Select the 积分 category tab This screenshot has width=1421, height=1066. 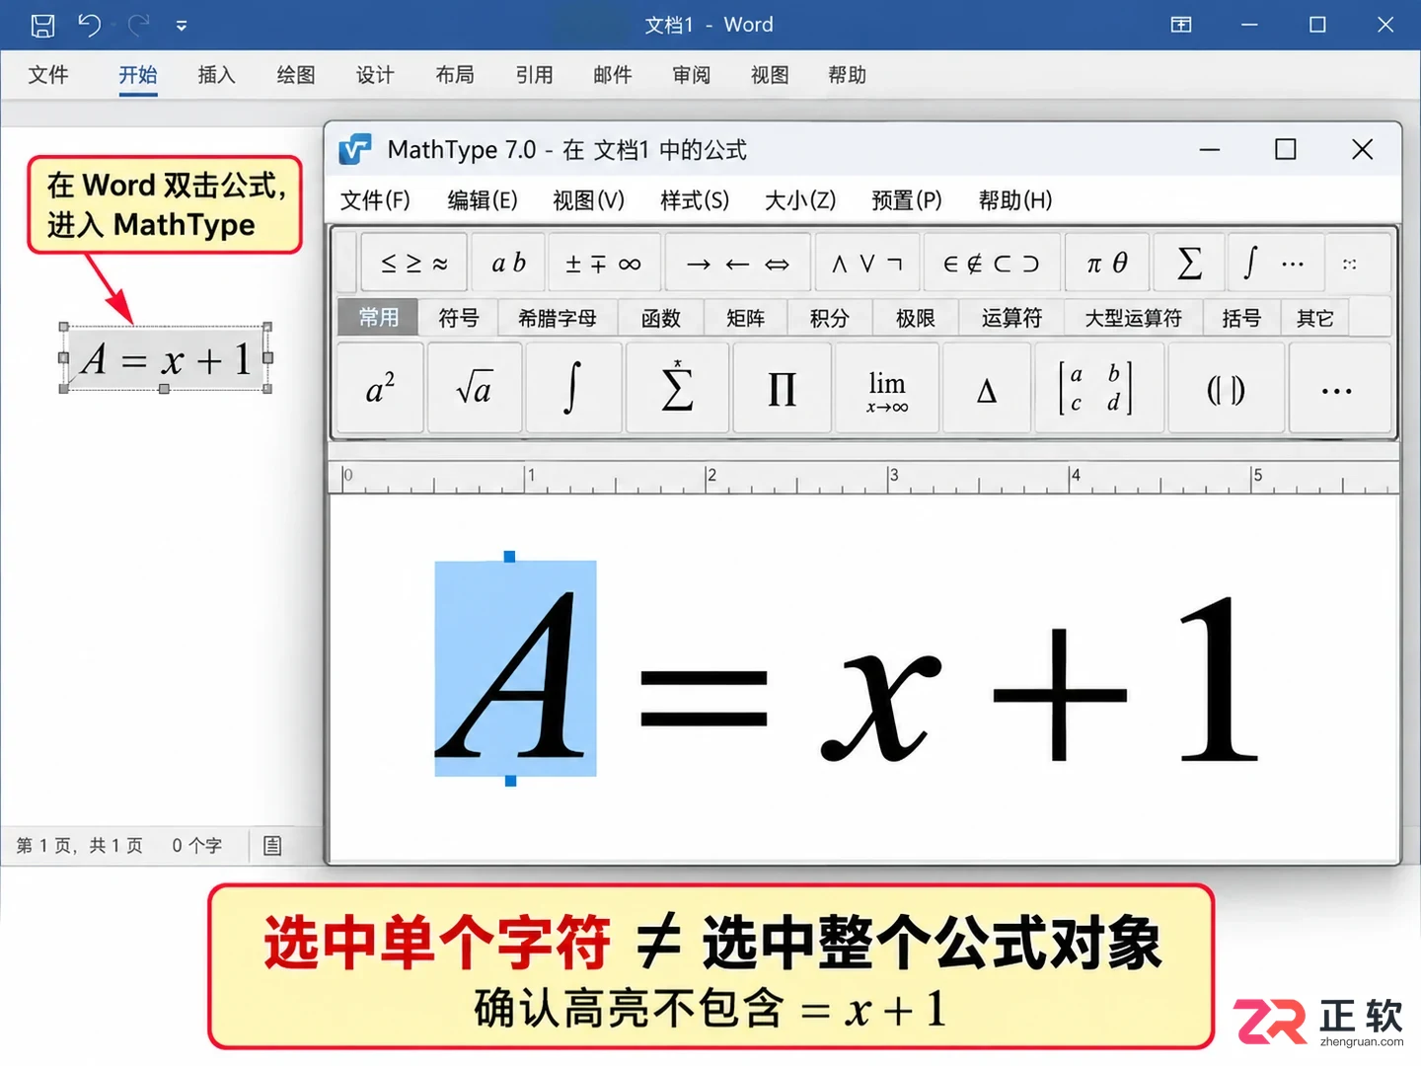point(830,318)
